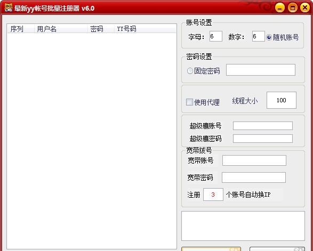The height and width of the screenshot is (251, 313).
Task: Click the 密码设置 group label
Action: (199, 56)
